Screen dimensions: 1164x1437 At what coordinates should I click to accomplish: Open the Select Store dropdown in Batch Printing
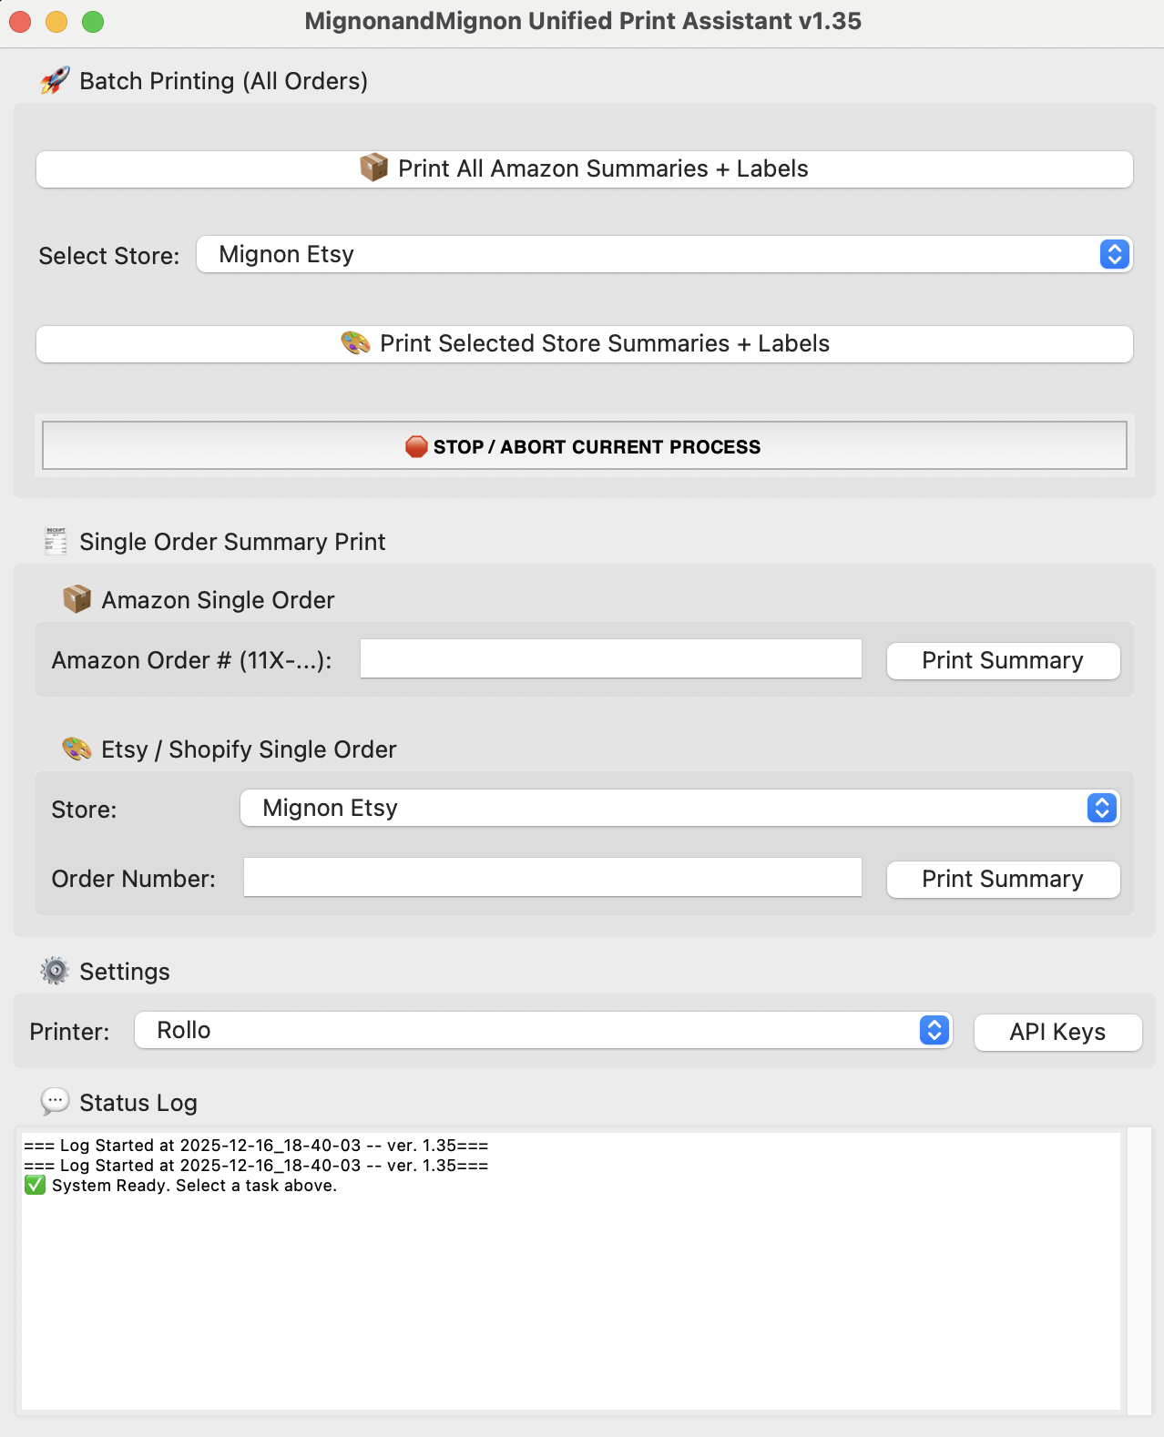point(664,254)
